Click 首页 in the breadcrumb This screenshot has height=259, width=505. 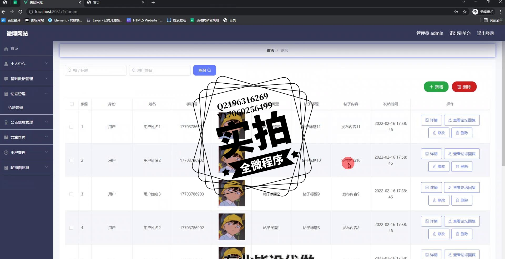pyautogui.click(x=270, y=50)
